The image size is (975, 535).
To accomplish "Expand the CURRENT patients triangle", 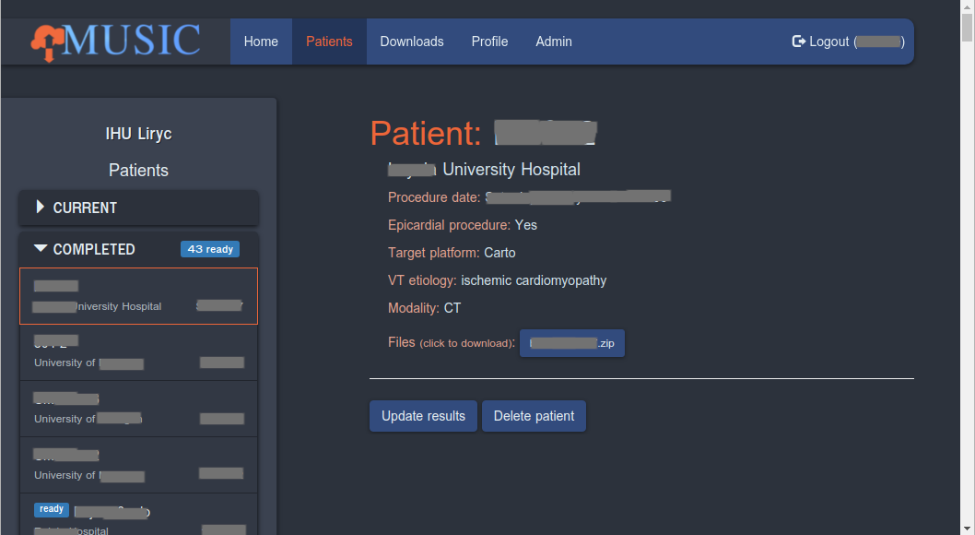I will coord(40,207).
